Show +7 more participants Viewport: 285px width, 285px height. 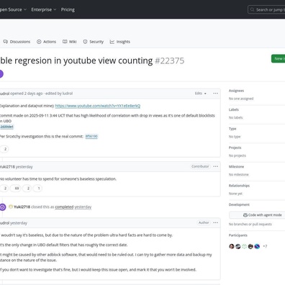click(x=265, y=246)
